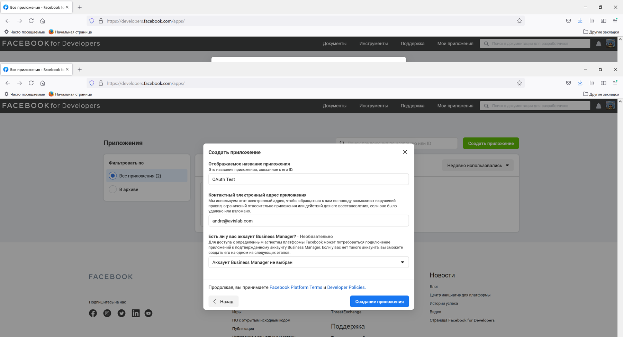Image resolution: width=623 pixels, height=337 pixels.
Task: Click the app name field containing OAuth Test
Action: (x=308, y=179)
